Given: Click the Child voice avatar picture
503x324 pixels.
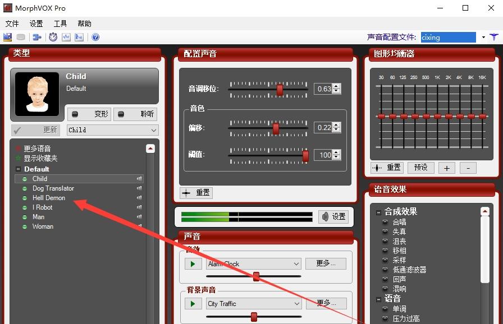Looking at the screenshot, I should 37,94.
